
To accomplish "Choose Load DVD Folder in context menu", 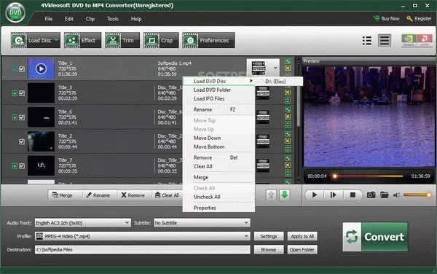I will coord(219,90).
